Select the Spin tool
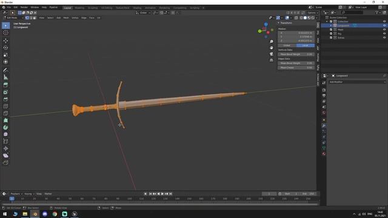 click(x=5, y=127)
